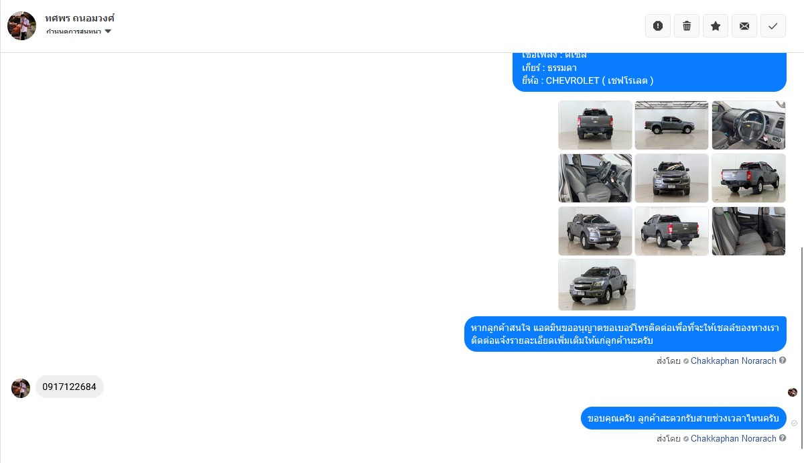Click the seen-by avatar indicator
This screenshot has height=463, width=804.
point(793,392)
